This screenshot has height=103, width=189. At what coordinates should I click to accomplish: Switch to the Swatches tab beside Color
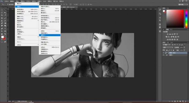168,8
